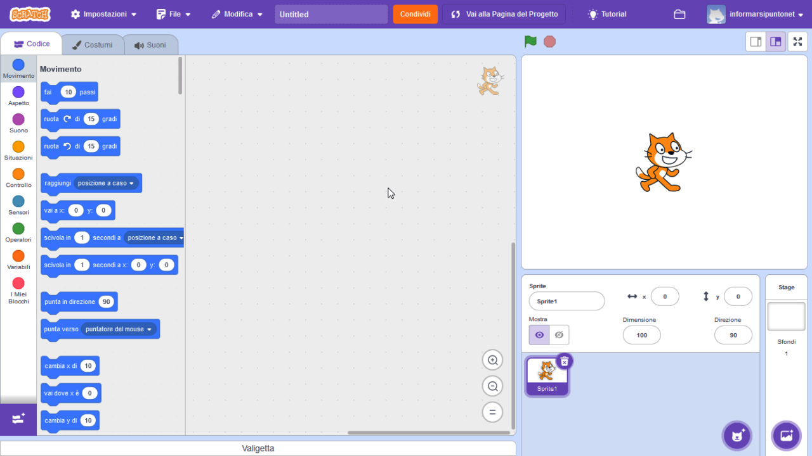Select Operatori block category
The width and height of the screenshot is (812, 456).
(18, 232)
